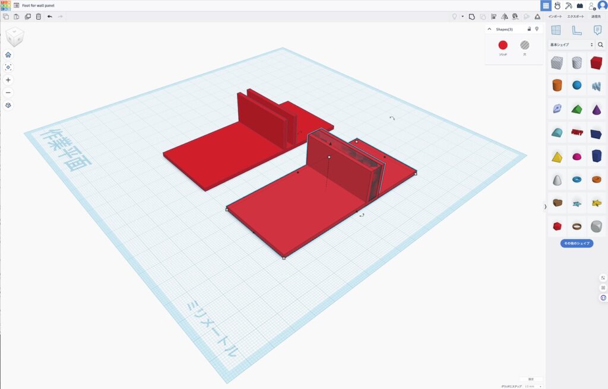Click the Home view icon
The width and height of the screenshot is (608, 389).
[x=8, y=55]
